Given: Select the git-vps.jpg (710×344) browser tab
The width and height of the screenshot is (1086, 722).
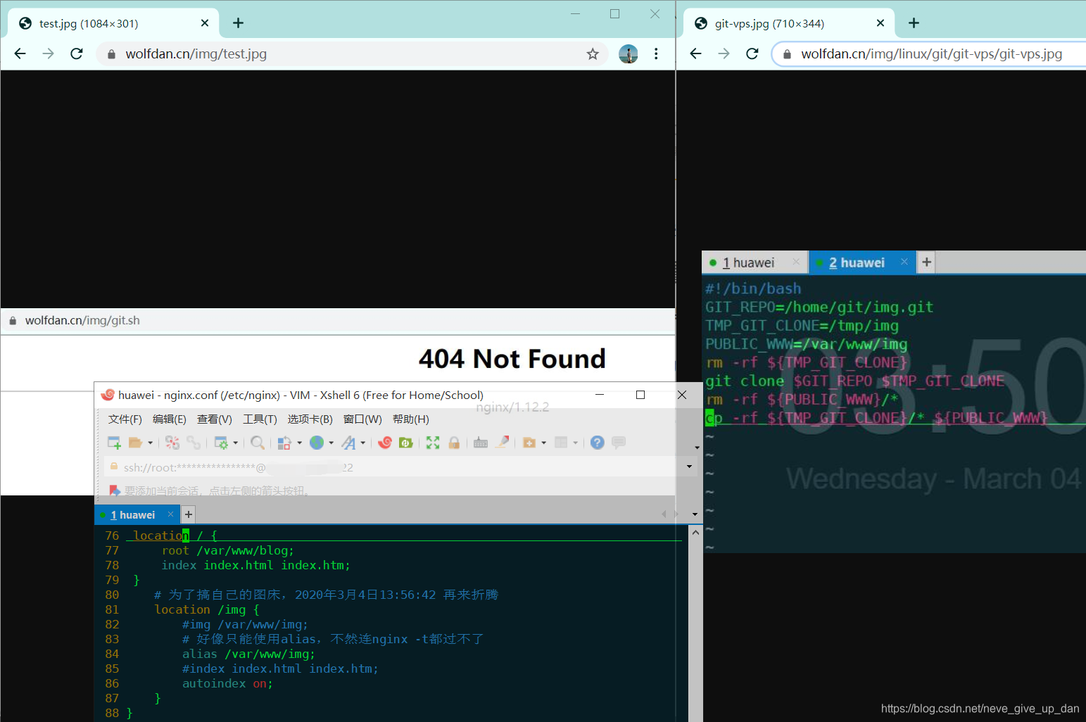Looking at the screenshot, I should (x=789, y=23).
